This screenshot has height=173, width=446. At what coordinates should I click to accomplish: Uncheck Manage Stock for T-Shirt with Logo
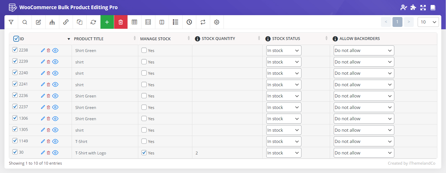coord(144,153)
